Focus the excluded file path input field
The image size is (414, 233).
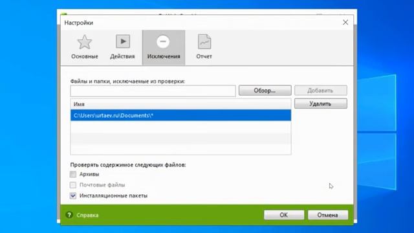[153, 91]
